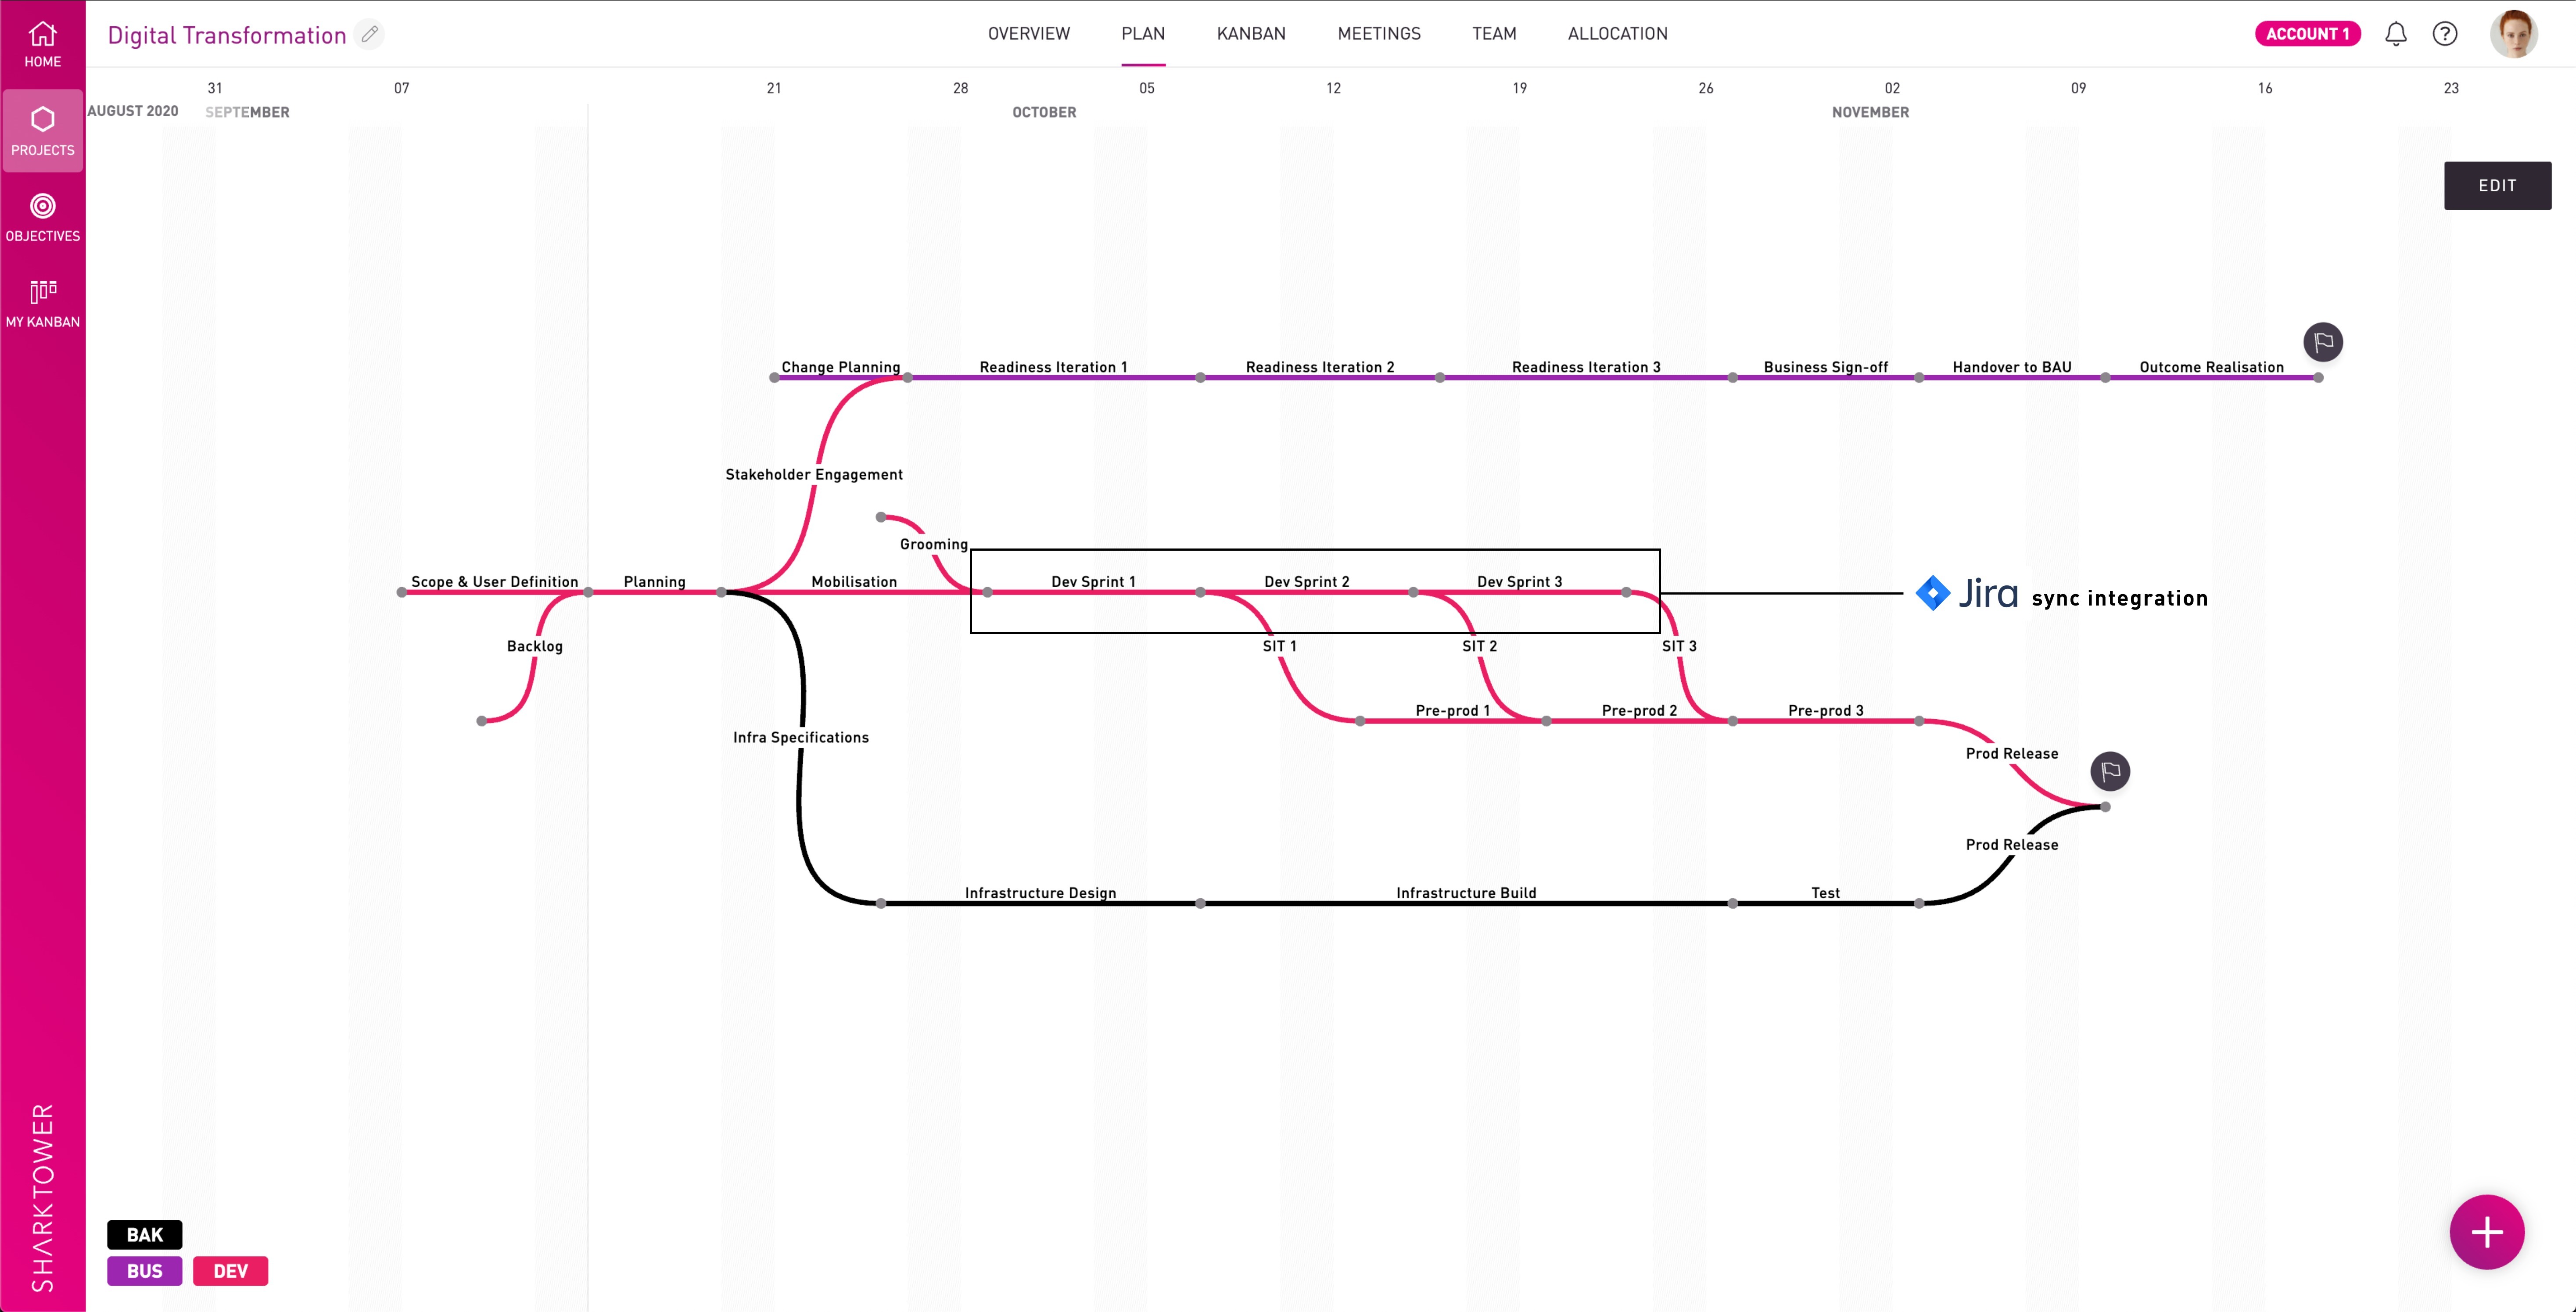The image size is (2576, 1312).
Task: Toggle the BAK stream filter
Action: click(145, 1235)
